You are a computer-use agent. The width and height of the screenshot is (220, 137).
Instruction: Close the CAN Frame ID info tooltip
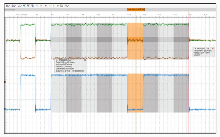tap(85, 60)
